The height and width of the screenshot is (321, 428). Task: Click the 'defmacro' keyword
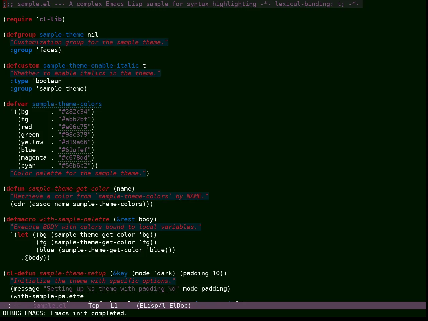click(x=21, y=219)
